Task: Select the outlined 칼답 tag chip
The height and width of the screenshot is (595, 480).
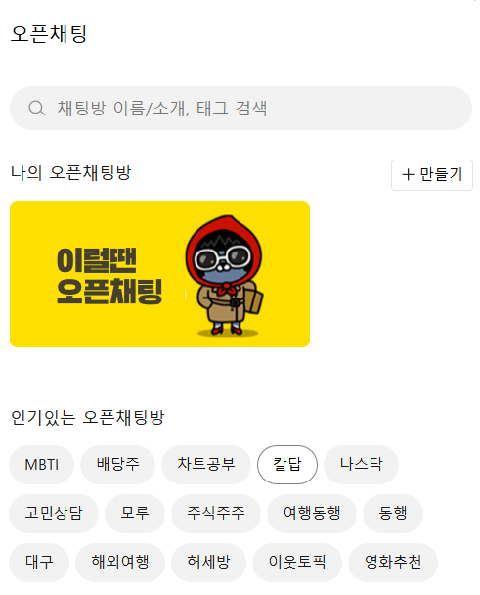Action: (x=287, y=465)
